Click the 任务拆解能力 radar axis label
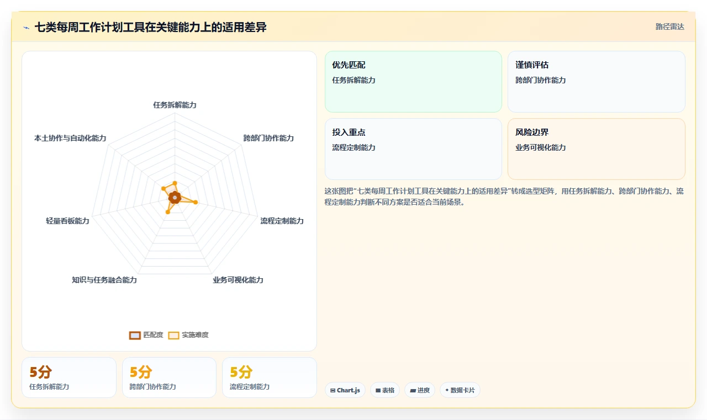The height and width of the screenshot is (420, 707). point(175,105)
